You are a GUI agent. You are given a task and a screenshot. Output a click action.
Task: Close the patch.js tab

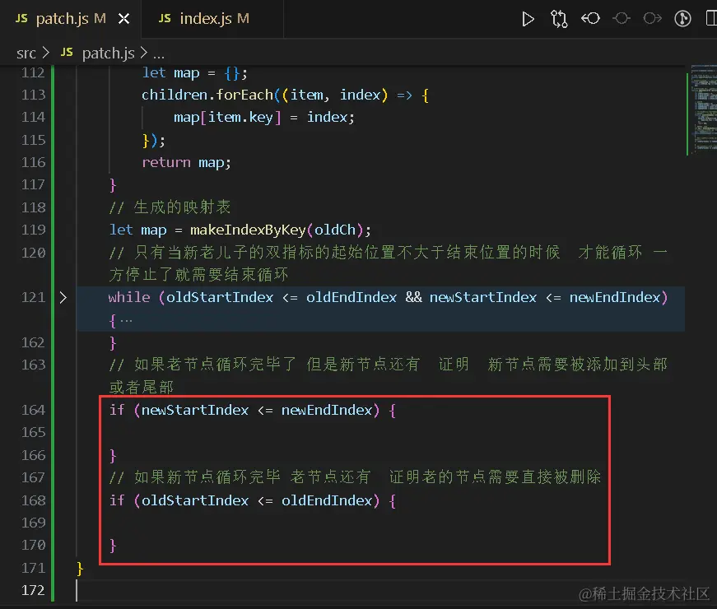(x=124, y=19)
